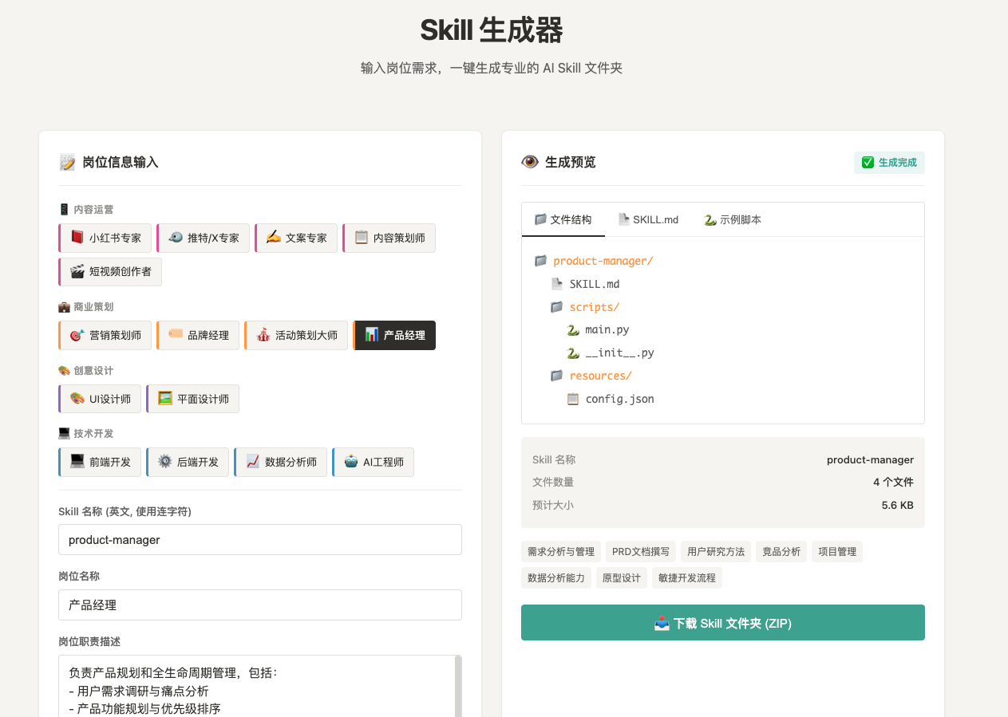Pick the 文案专家 preset chip
The width and height of the screenshot is (1008, 717).
point(297,238)
